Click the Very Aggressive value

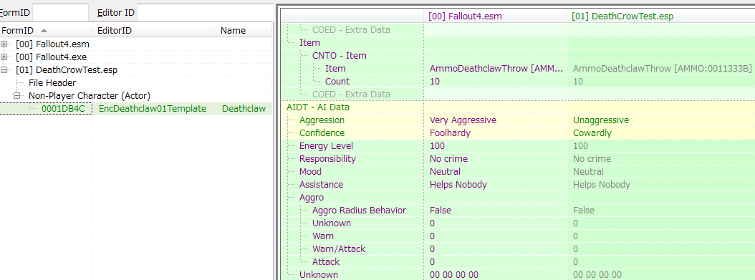point(463,120)
